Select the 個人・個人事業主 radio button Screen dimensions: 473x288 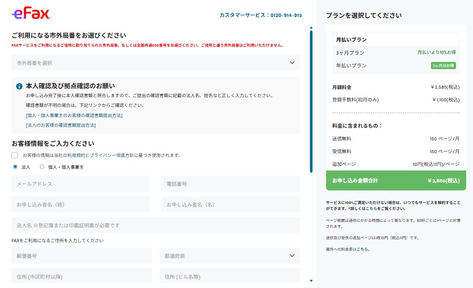pos(42,166)
